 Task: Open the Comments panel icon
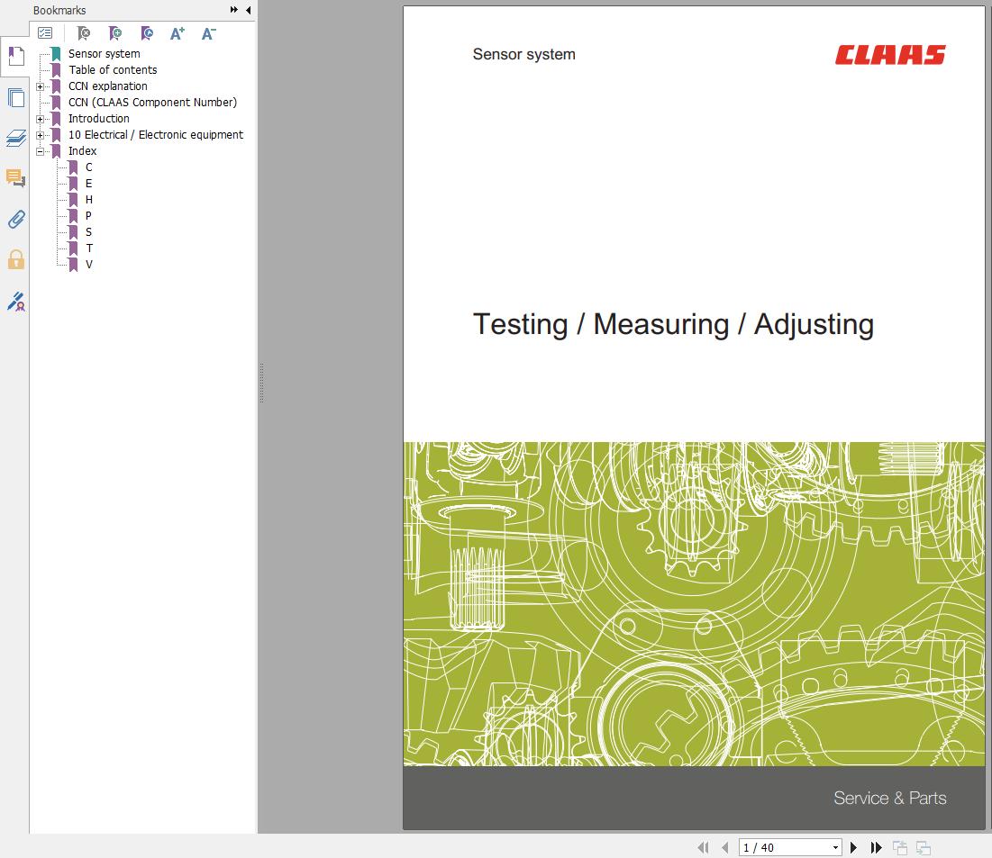point(15,178)
